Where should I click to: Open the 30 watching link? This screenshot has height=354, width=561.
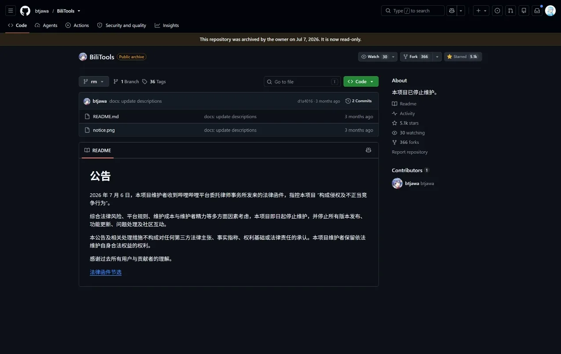point(408,133)
